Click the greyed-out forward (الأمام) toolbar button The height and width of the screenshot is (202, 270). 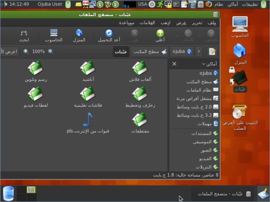pyautogui.click(x=188, y=36)
